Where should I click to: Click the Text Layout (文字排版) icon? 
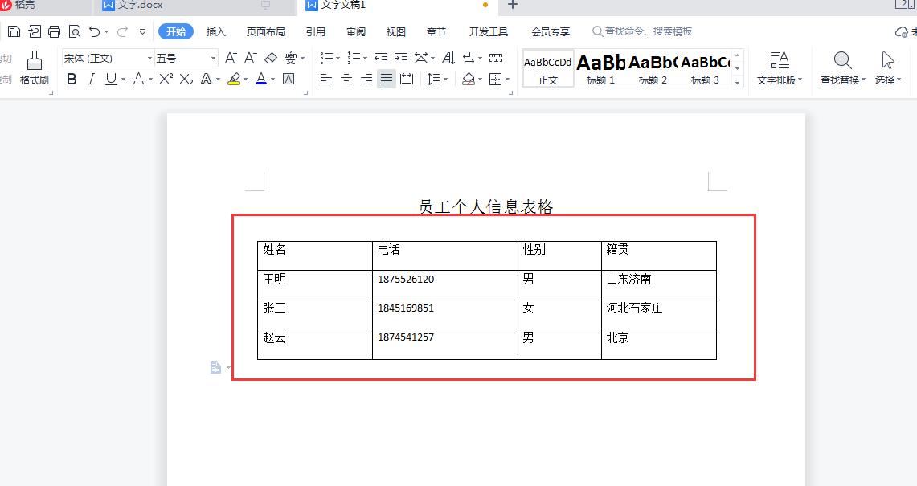tap(779, 67)
